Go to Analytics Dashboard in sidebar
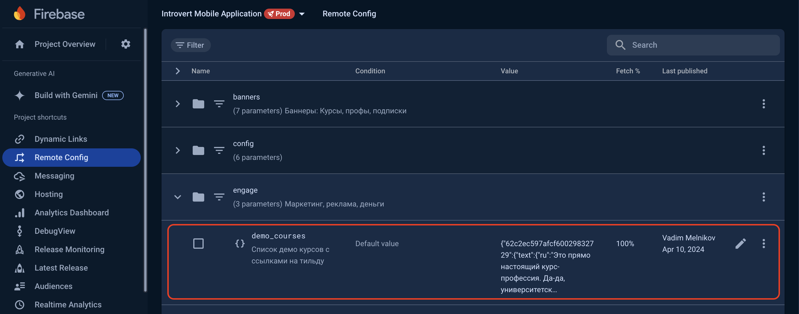Screen dimensions: 799x314 pyautogui.click(x=71, y=212)
